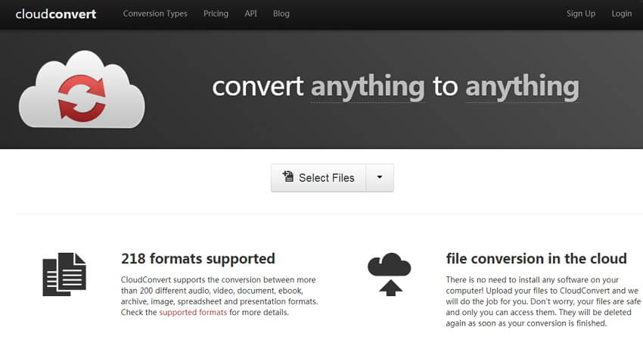Image resolution: width=643 pixels, height=352 pixels.
Task: Visit the Blog page
Action: [281, 14]
